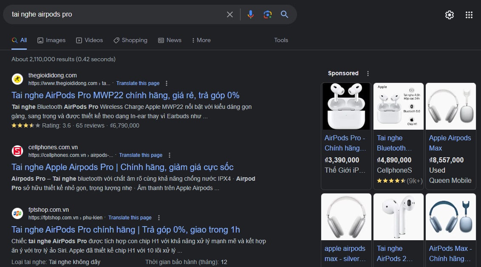481x267 pixels.
Task: Click the (9k+) star rating on CellphoneS listing
Action: [399, 181]
